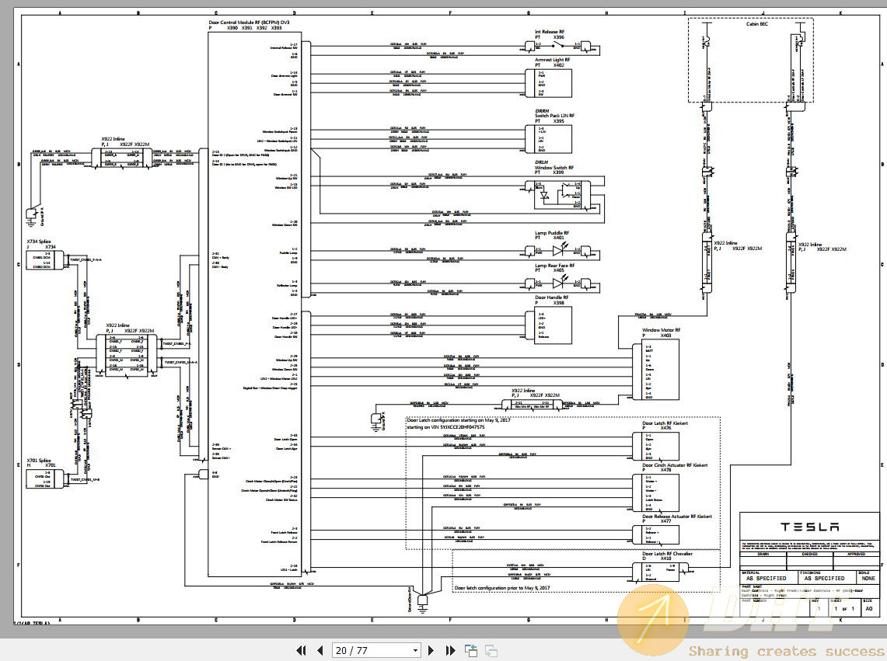
Task: Select the X701 Splice label
Action: click(39, 461)
